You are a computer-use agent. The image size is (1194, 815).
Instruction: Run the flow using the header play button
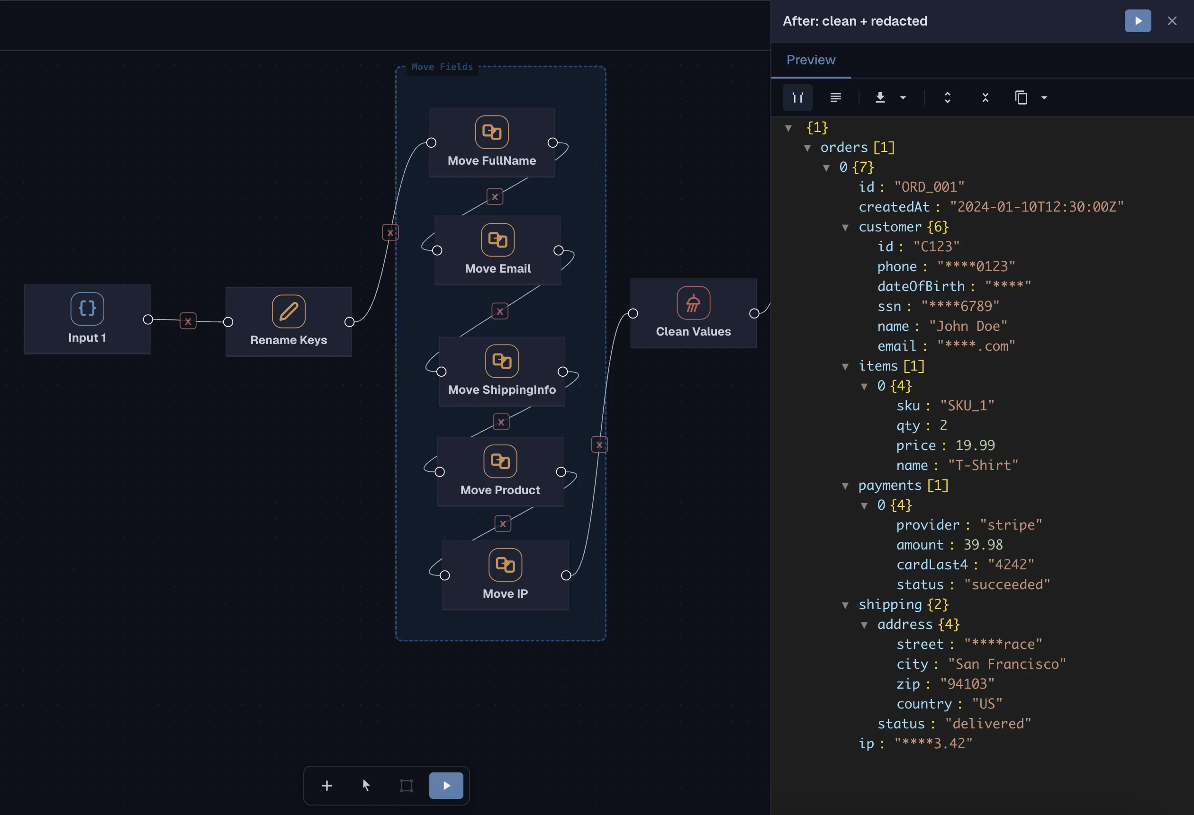(1138, 20)
